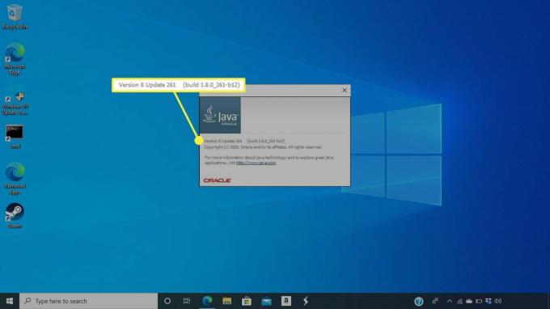Open the Windows 10 Update Assistant shortcut

pyautogui.click(x=15, y=100)
